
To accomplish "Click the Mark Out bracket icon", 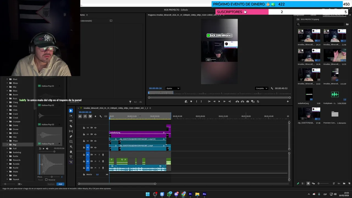I will tap(201, 101).
